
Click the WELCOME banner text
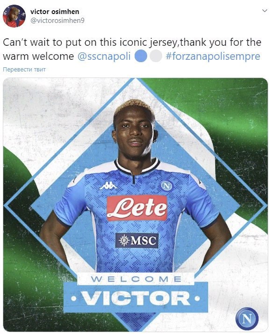coord(136,279)
